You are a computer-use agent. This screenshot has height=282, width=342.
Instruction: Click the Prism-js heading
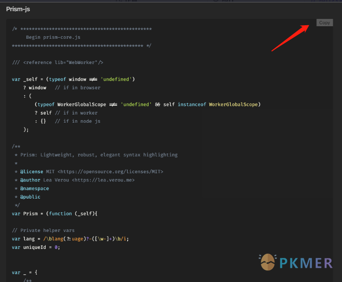click(18, 9)
